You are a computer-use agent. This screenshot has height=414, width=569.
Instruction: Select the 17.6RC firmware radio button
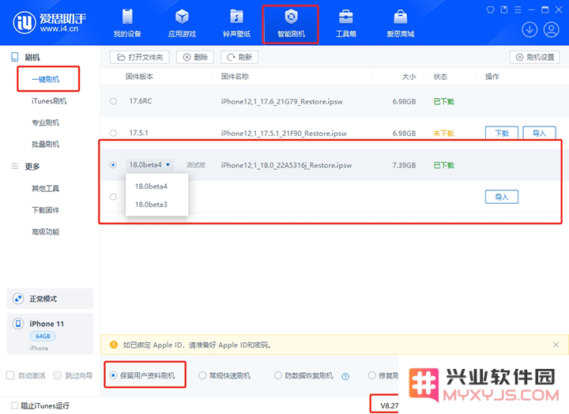(x=113, y=101)
